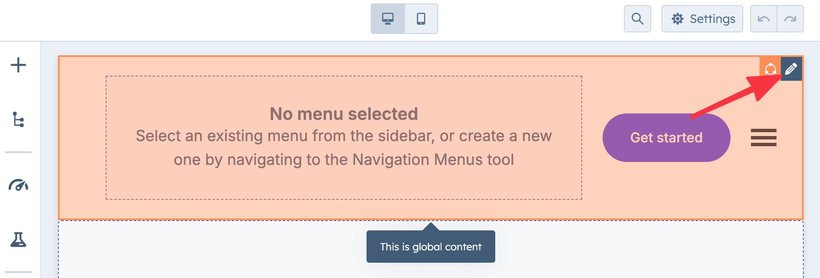Click the "This is global content" tooltip

[x=430, y=246]
